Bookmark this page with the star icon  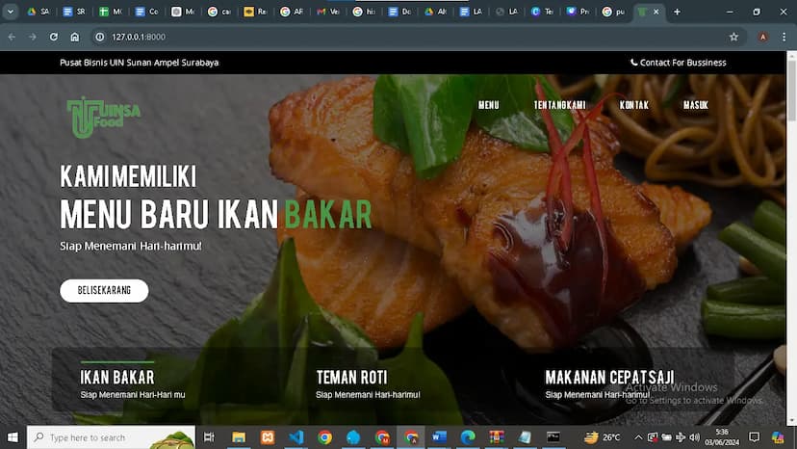(733, 37)
